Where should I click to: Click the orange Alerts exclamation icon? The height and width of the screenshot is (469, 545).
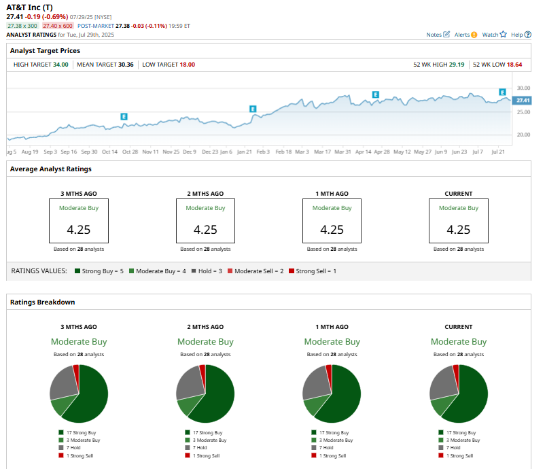474,35
